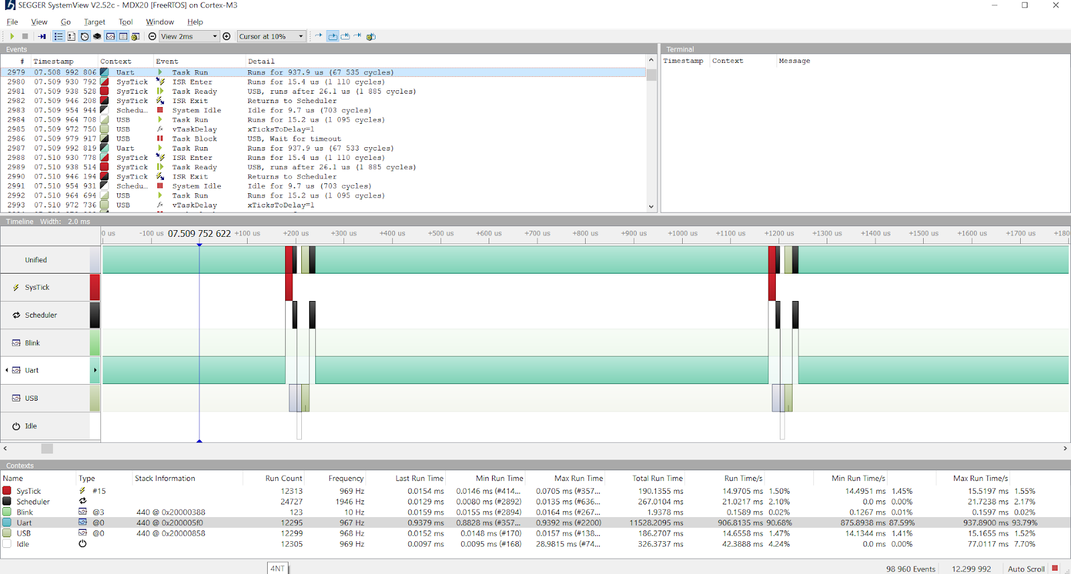Click the green Blink swatch in Contexts
This screenshot has width=1071, height=574.
7,512
